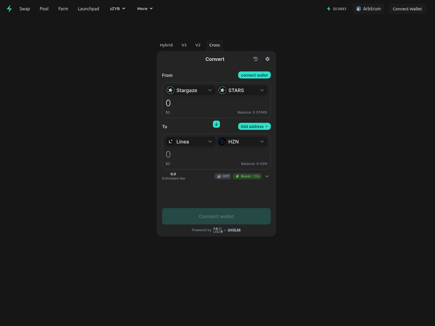This screenshot has height=326, width=435.
Task: Toggle the gas OFF switch
Action: click(x=223, y=176)
